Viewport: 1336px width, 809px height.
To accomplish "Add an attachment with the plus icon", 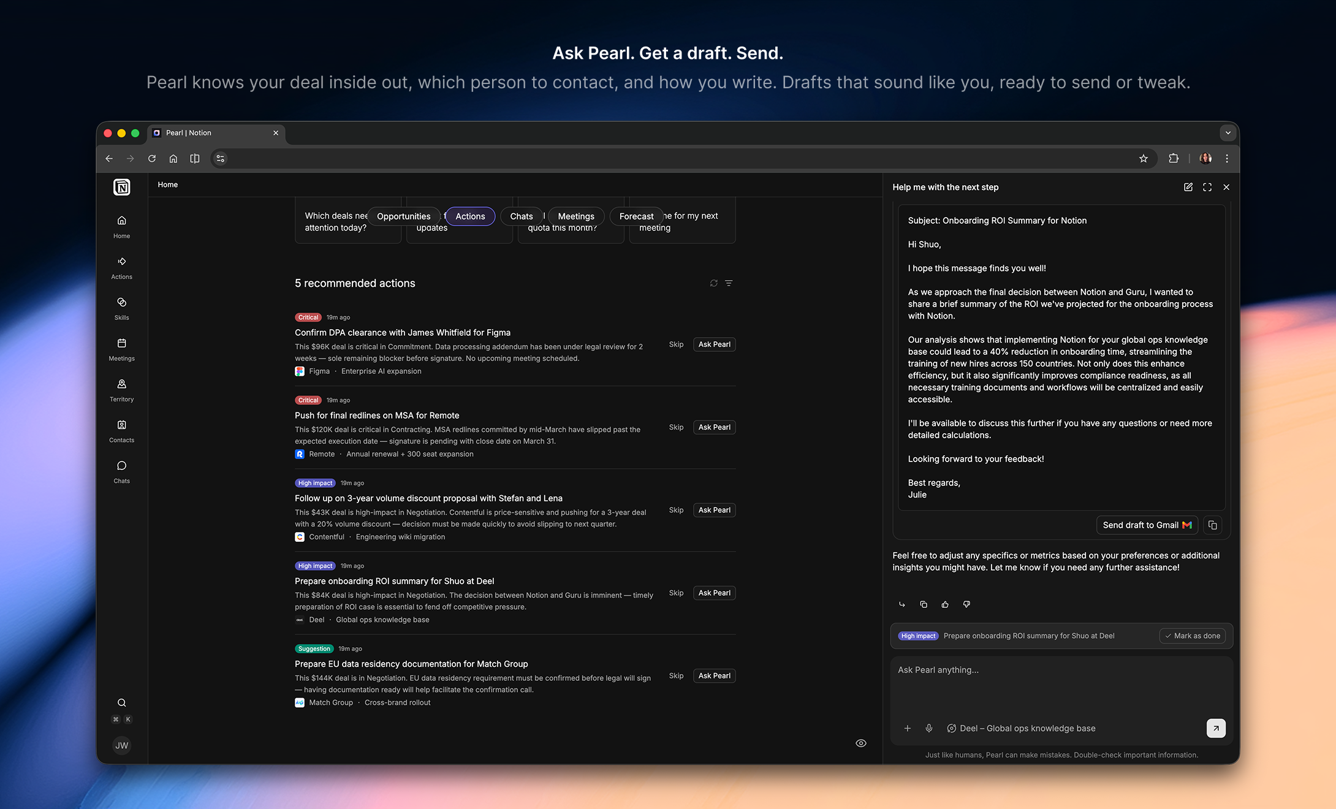I will tap(908, 728).
